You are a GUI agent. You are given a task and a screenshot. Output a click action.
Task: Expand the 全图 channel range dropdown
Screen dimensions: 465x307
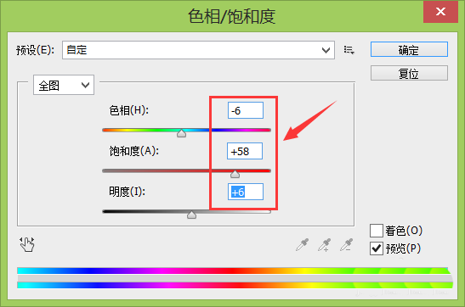pos(64,85)
